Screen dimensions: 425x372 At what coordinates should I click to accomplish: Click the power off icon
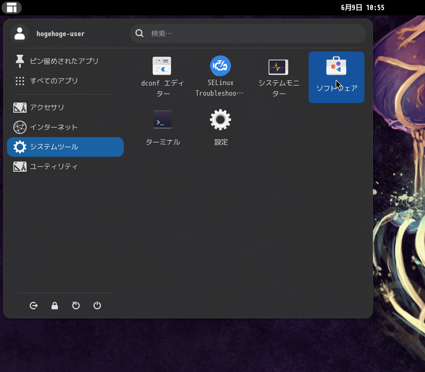tap(97, 306)
